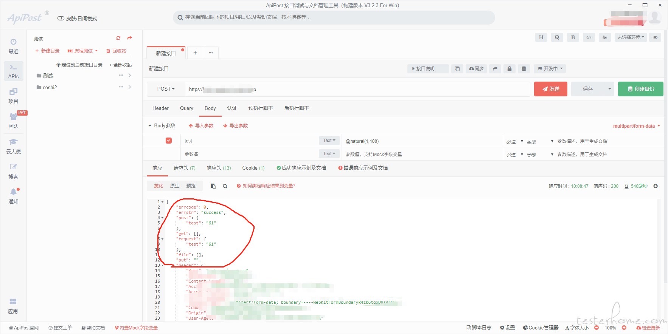
Task: Open the 应用 apps sidebar section
Action: [x=13, y=306]
